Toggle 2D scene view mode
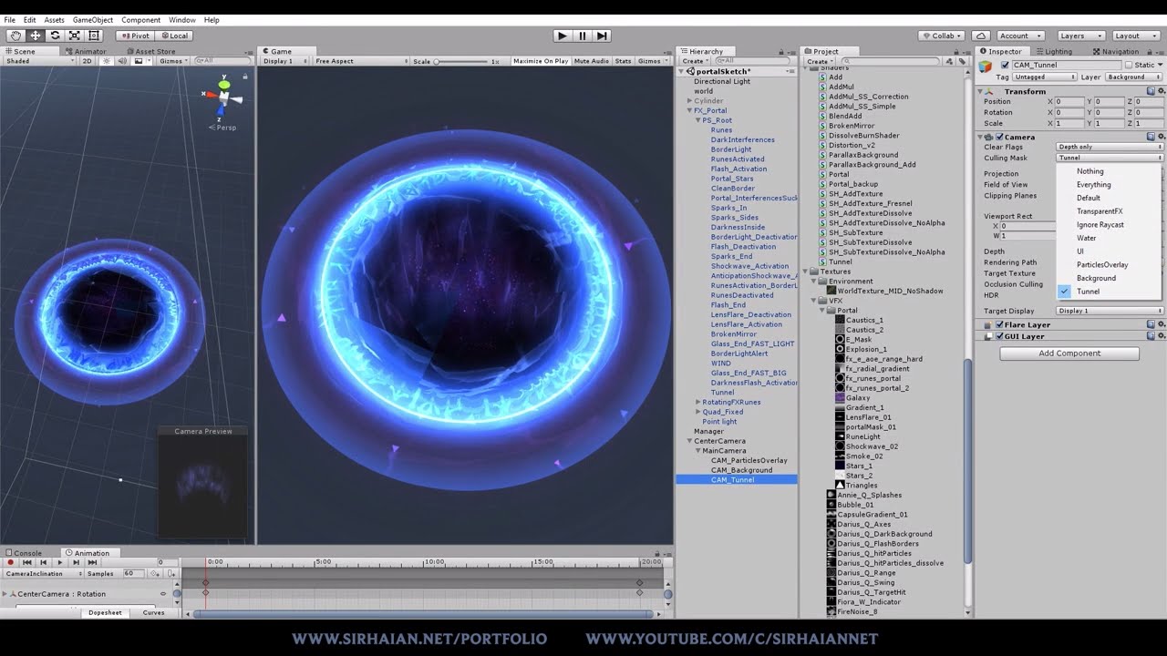Screen dimensions: 1167x656 [88, 61]
